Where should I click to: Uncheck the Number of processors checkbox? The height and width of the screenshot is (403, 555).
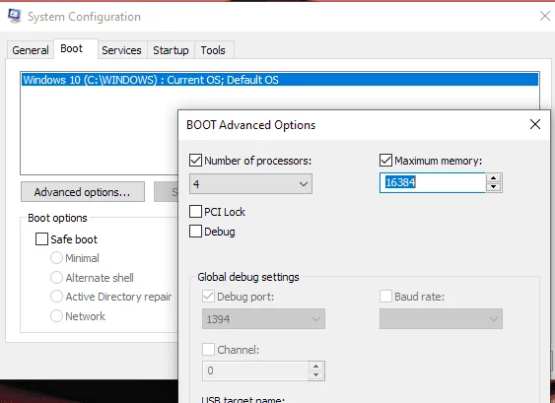(195, 161)
